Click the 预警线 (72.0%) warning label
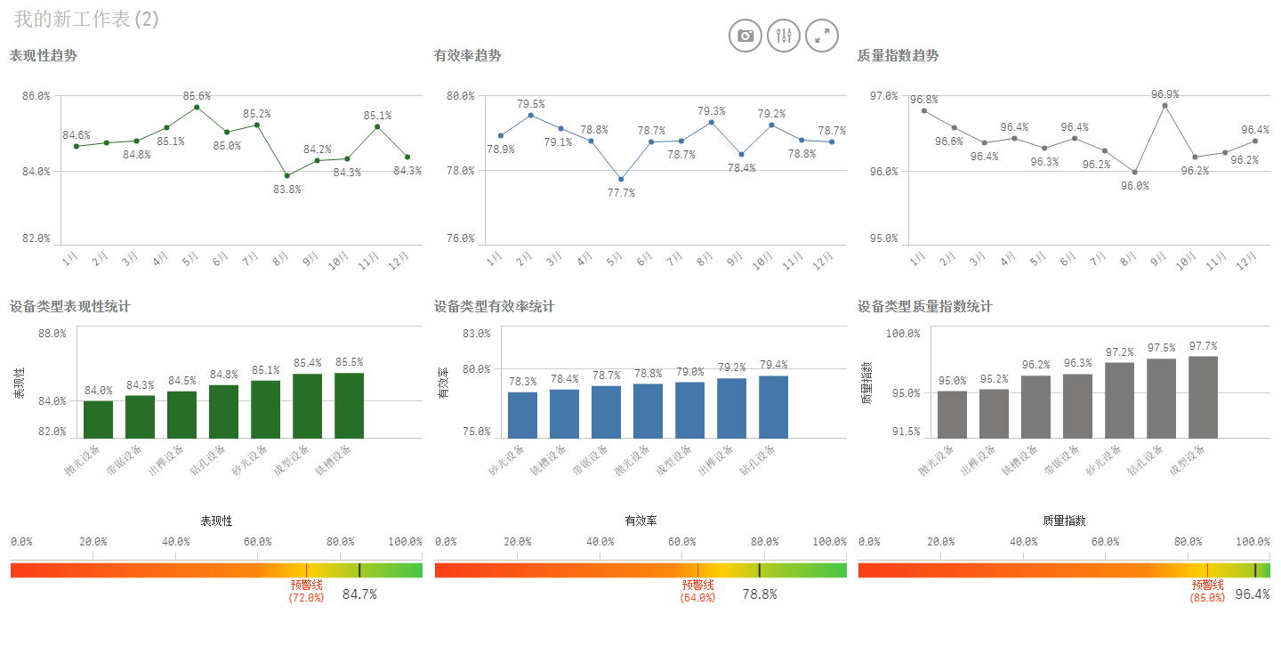Image resolution: width=1281 pixels, height=646 pixels. pos(307,591)
